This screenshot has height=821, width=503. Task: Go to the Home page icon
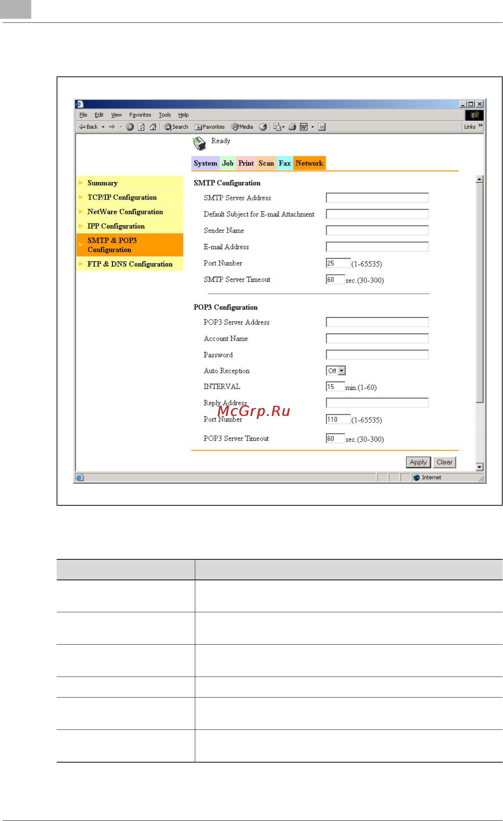tap(153, 127)
